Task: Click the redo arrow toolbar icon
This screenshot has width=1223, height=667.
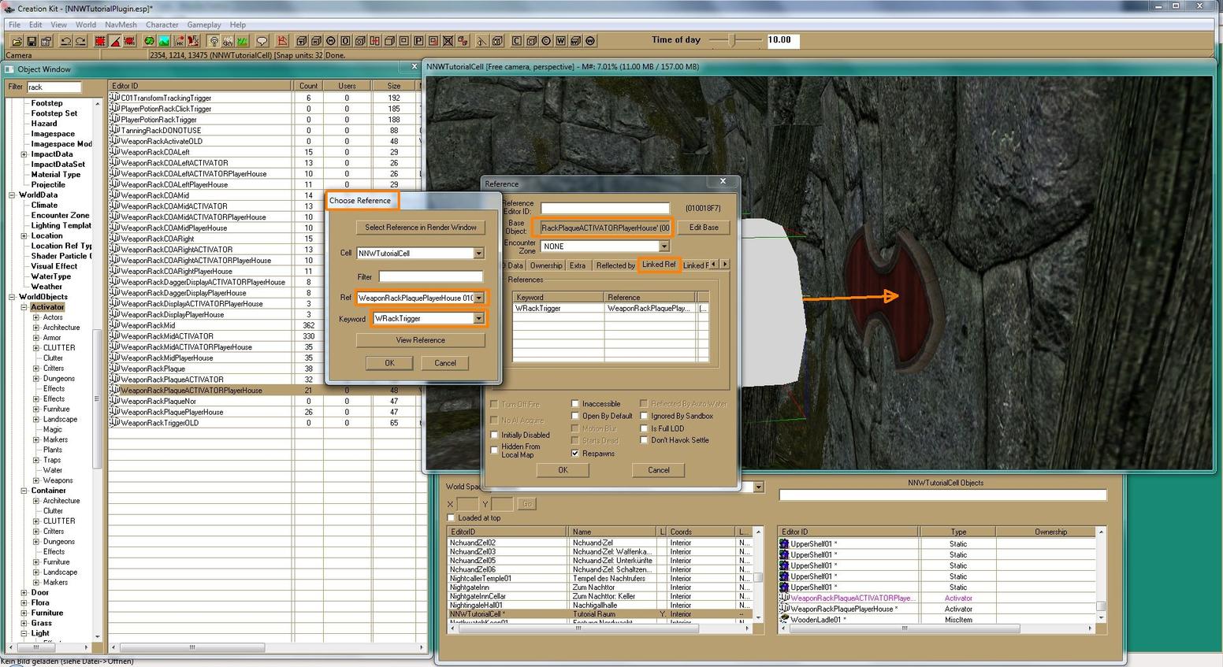Action: (81, 41)
